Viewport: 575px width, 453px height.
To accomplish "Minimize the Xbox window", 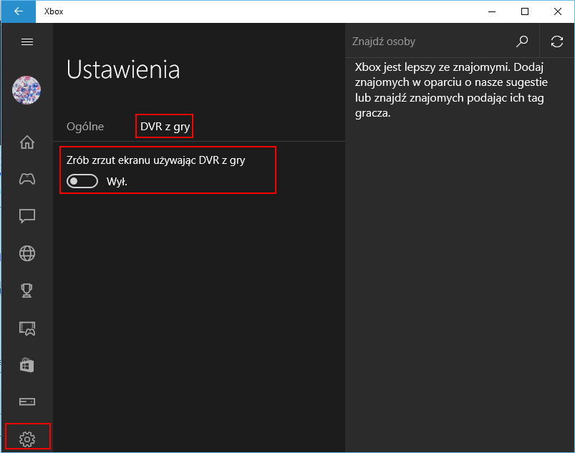I will [x=492, y=11].
